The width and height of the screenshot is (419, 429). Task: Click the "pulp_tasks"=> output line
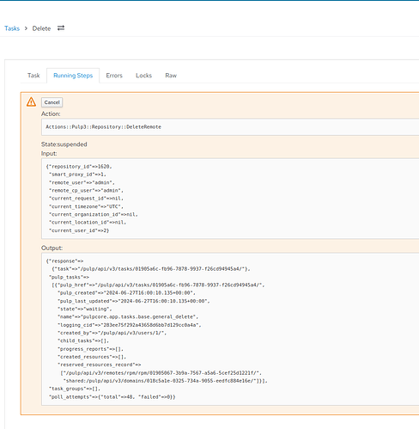point(69,277)
